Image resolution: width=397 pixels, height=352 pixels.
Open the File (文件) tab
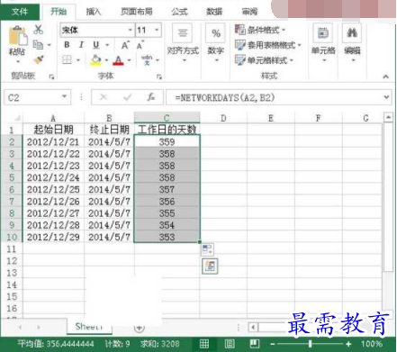click(20, 12)
